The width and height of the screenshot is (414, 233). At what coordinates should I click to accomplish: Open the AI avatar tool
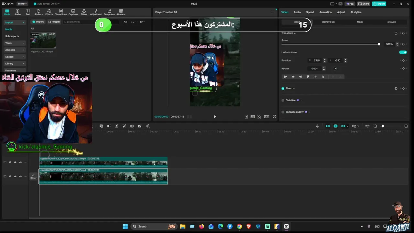121,12
